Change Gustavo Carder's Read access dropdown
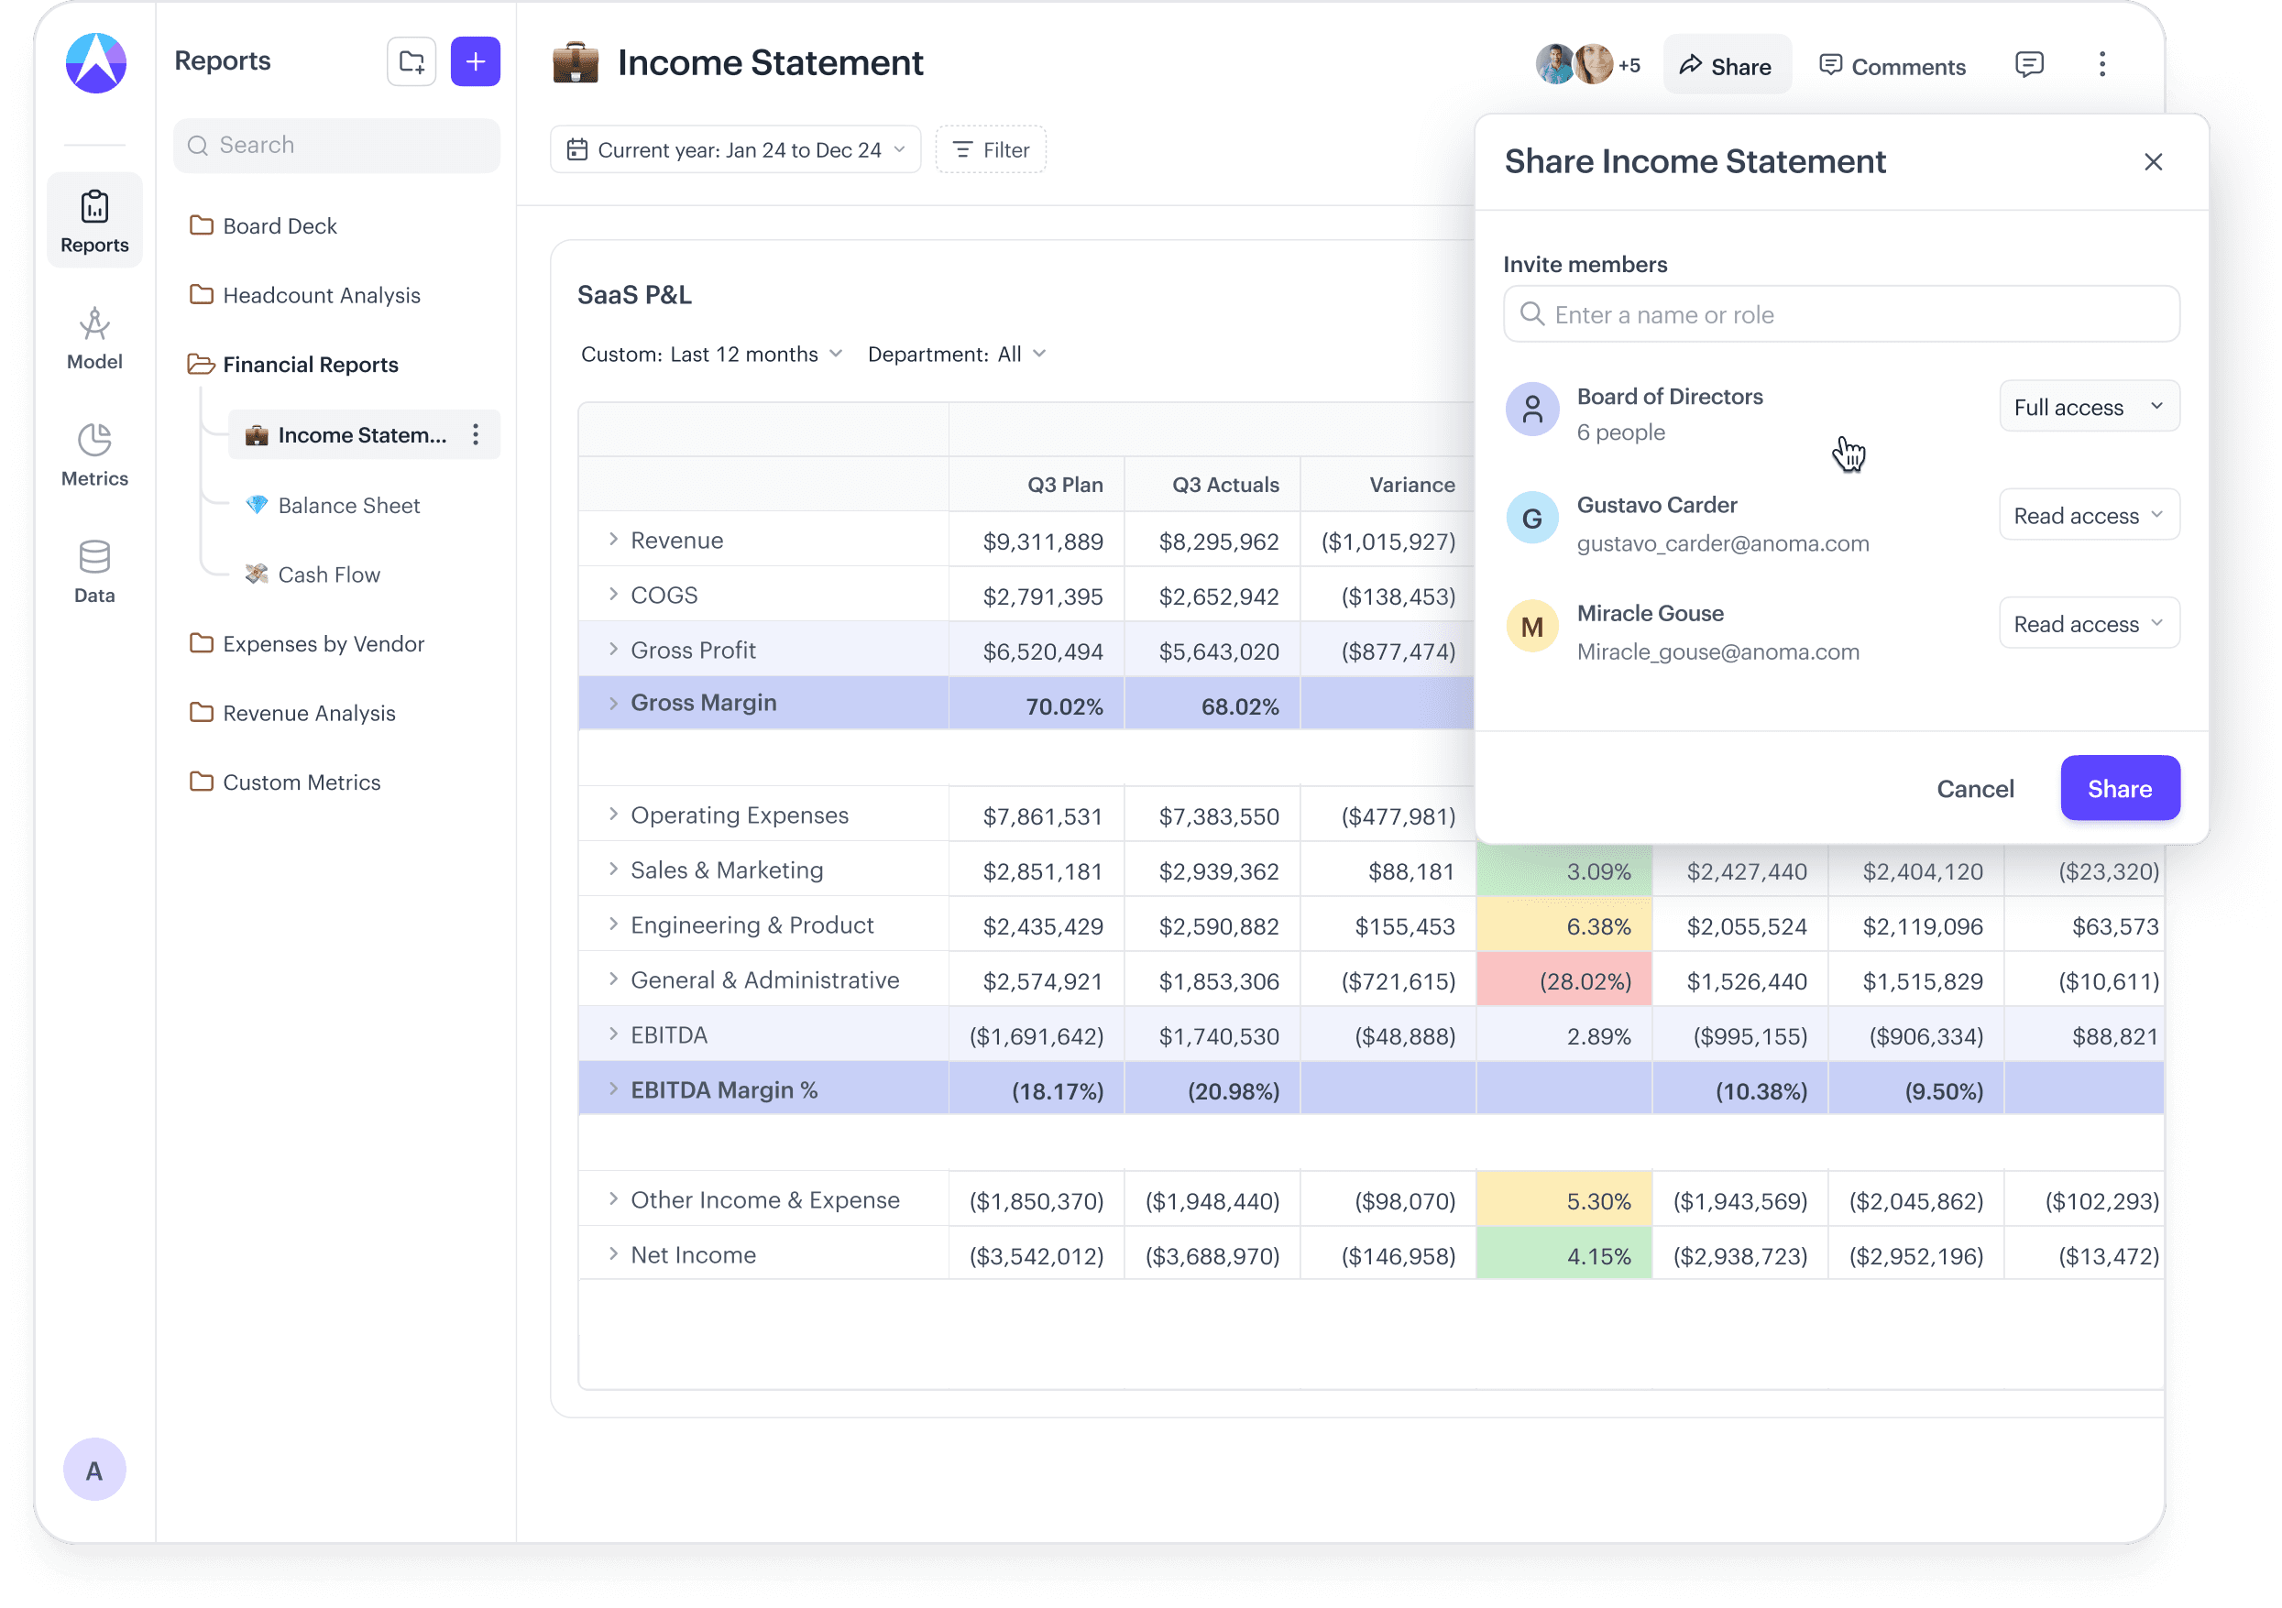The width and height of the screenshot is (2282, 1608). (x=2089, y=515)
